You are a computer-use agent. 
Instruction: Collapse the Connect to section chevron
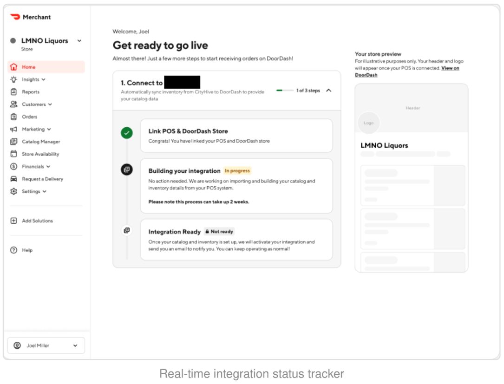(x=328, y=91)
